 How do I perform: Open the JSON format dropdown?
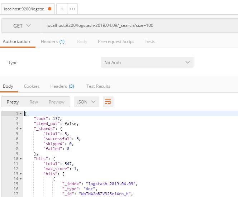[x=86, y=102]
